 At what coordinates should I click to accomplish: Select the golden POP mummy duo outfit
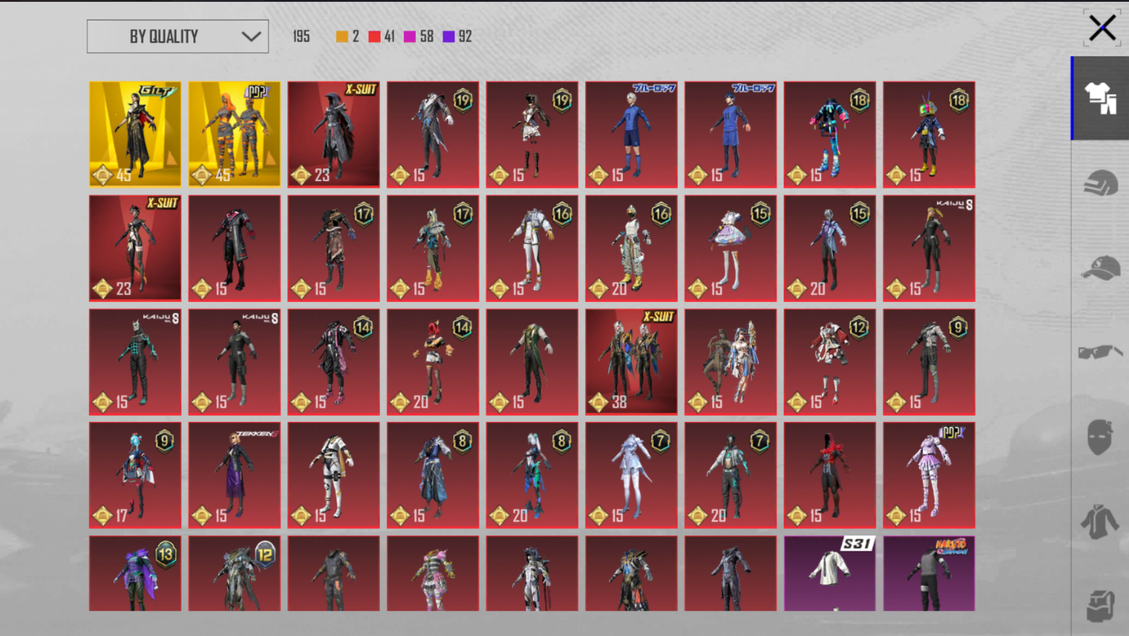tap(234, 134)
